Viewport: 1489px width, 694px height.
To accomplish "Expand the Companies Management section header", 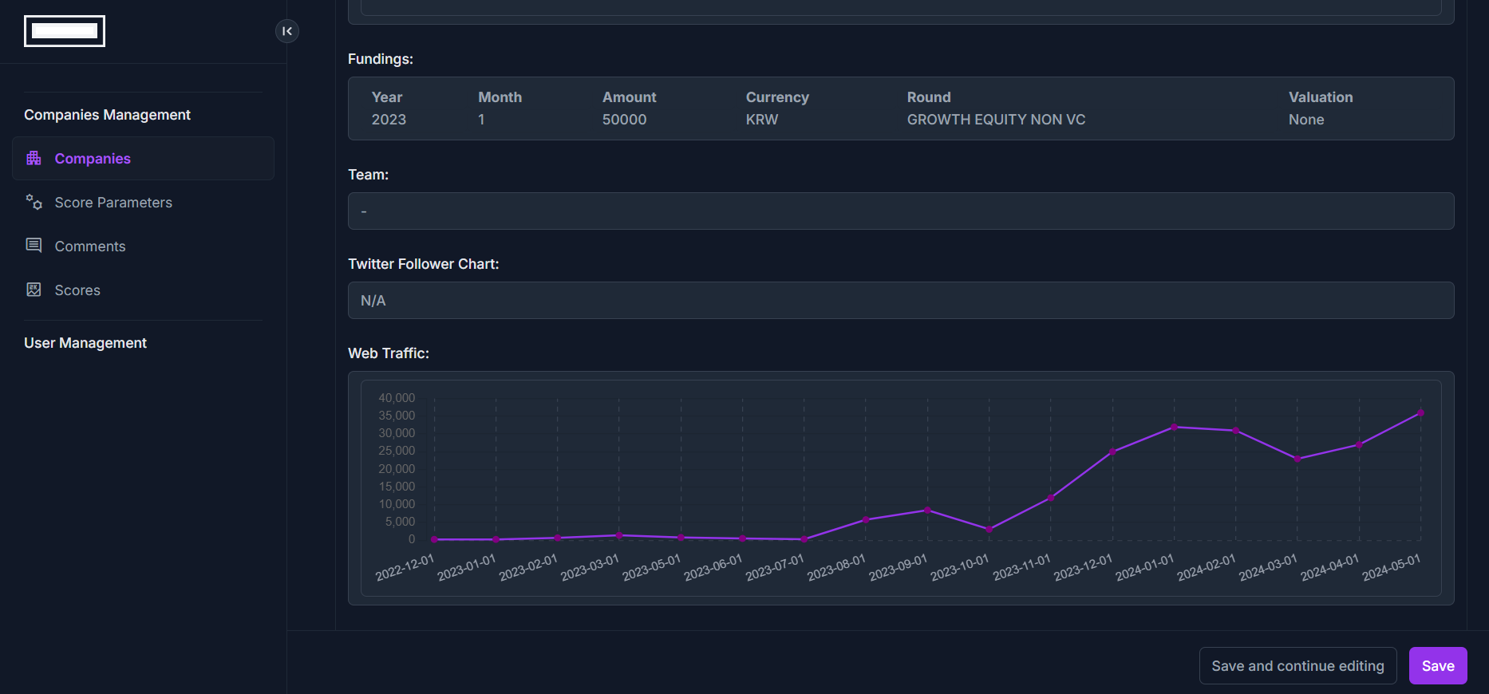I will pyautogui.click(x=107, y=115).
